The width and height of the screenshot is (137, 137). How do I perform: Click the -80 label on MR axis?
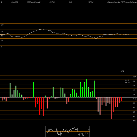pyautogui.click(x=134, y=116)
